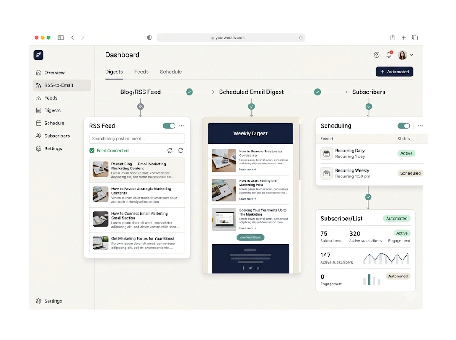Open the help question mark icon
456x340 pixels.
click(x=377, y=55)
